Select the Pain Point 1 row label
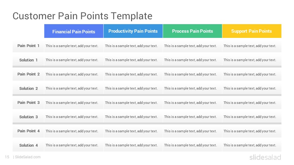 (28, 46)
